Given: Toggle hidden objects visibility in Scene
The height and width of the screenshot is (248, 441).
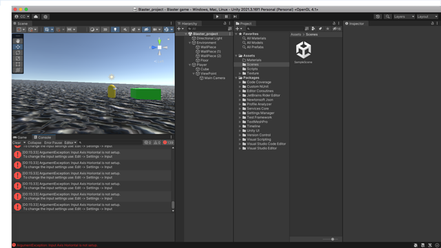Looking at the screenshot, I should [x=146, y=30].
